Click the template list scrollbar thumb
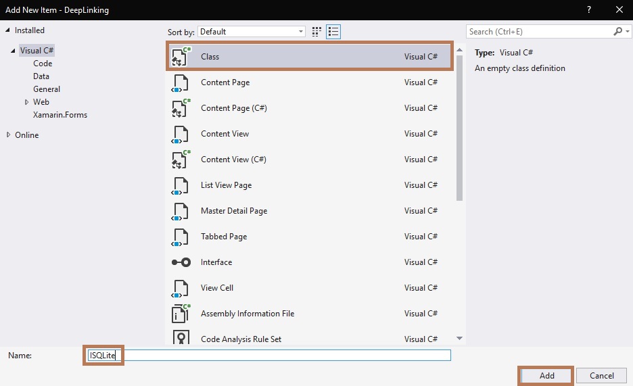 [459, 128]
